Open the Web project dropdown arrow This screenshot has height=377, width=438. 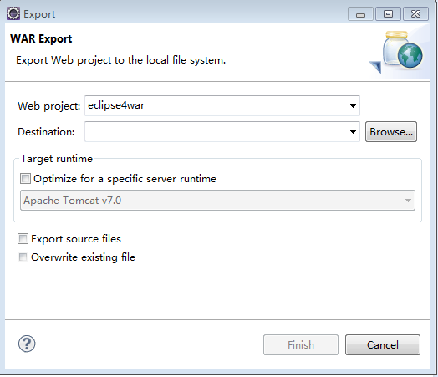pyautogui.click(x=353, y=106)
